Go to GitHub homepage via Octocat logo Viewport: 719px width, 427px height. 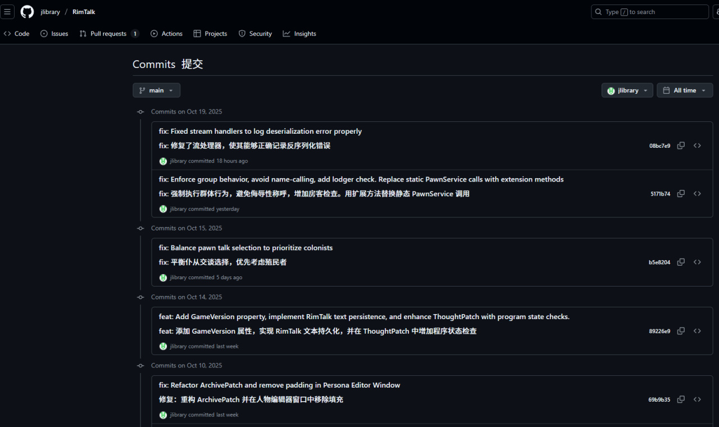[27, 12]
